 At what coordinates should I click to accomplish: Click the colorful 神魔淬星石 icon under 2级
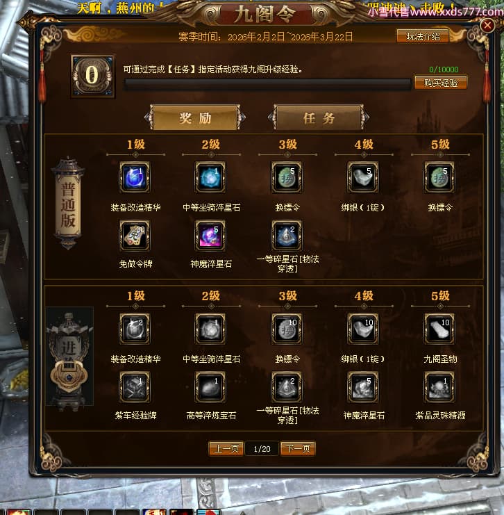210,236
